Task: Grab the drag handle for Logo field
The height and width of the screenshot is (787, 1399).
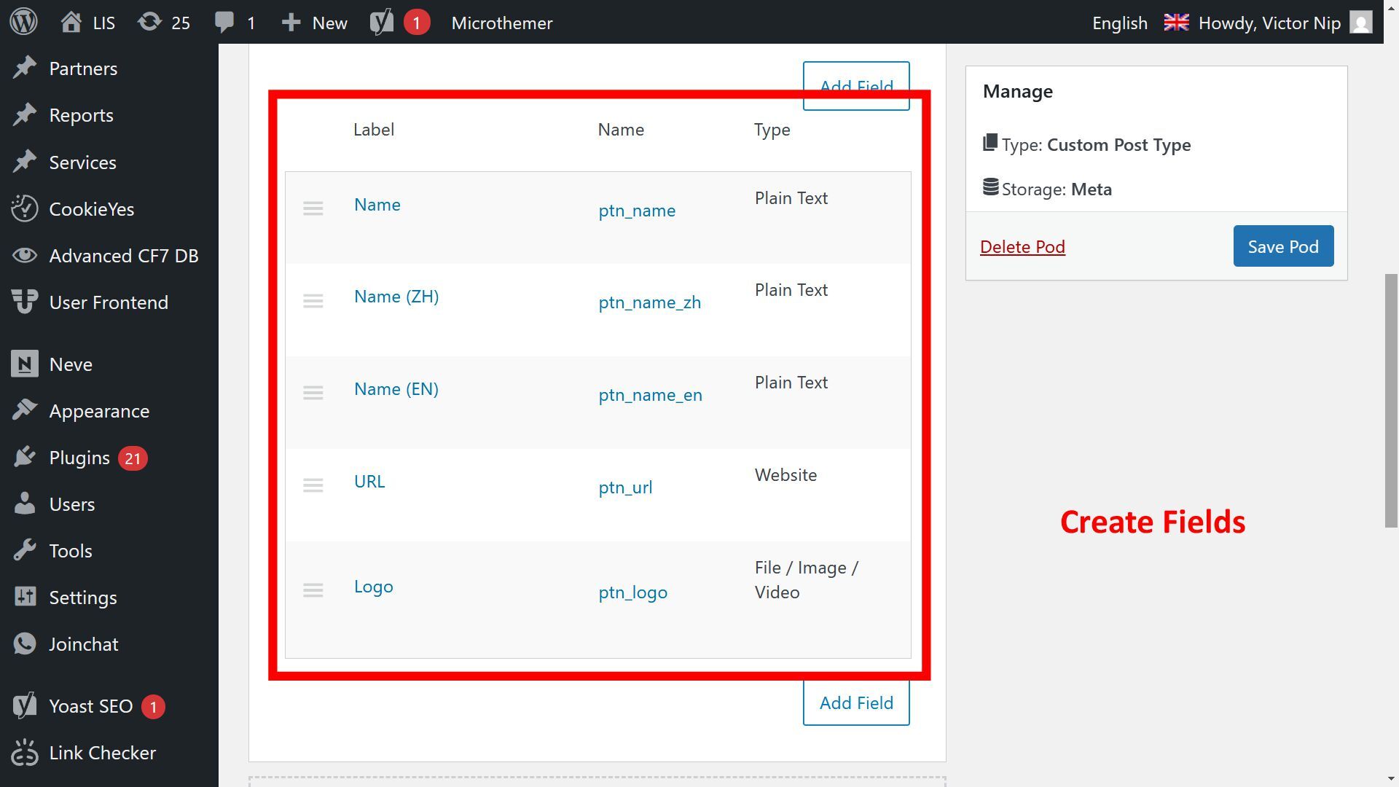Action: point(313,590)
